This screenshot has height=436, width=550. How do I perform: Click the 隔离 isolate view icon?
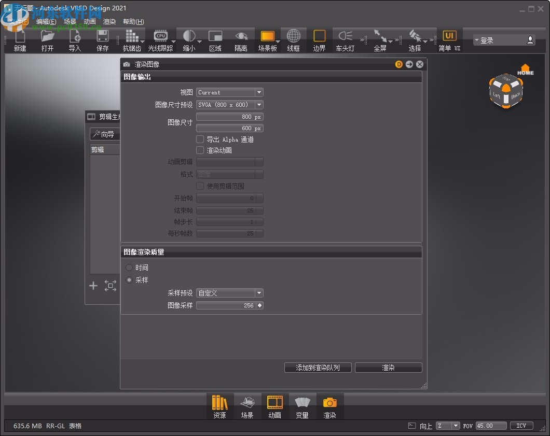click(x=241, y=36)
